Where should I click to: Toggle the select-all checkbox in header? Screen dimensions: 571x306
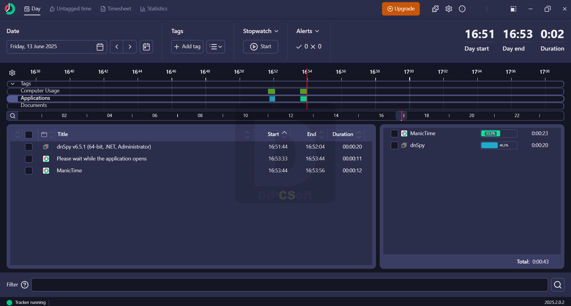[29, 135]
